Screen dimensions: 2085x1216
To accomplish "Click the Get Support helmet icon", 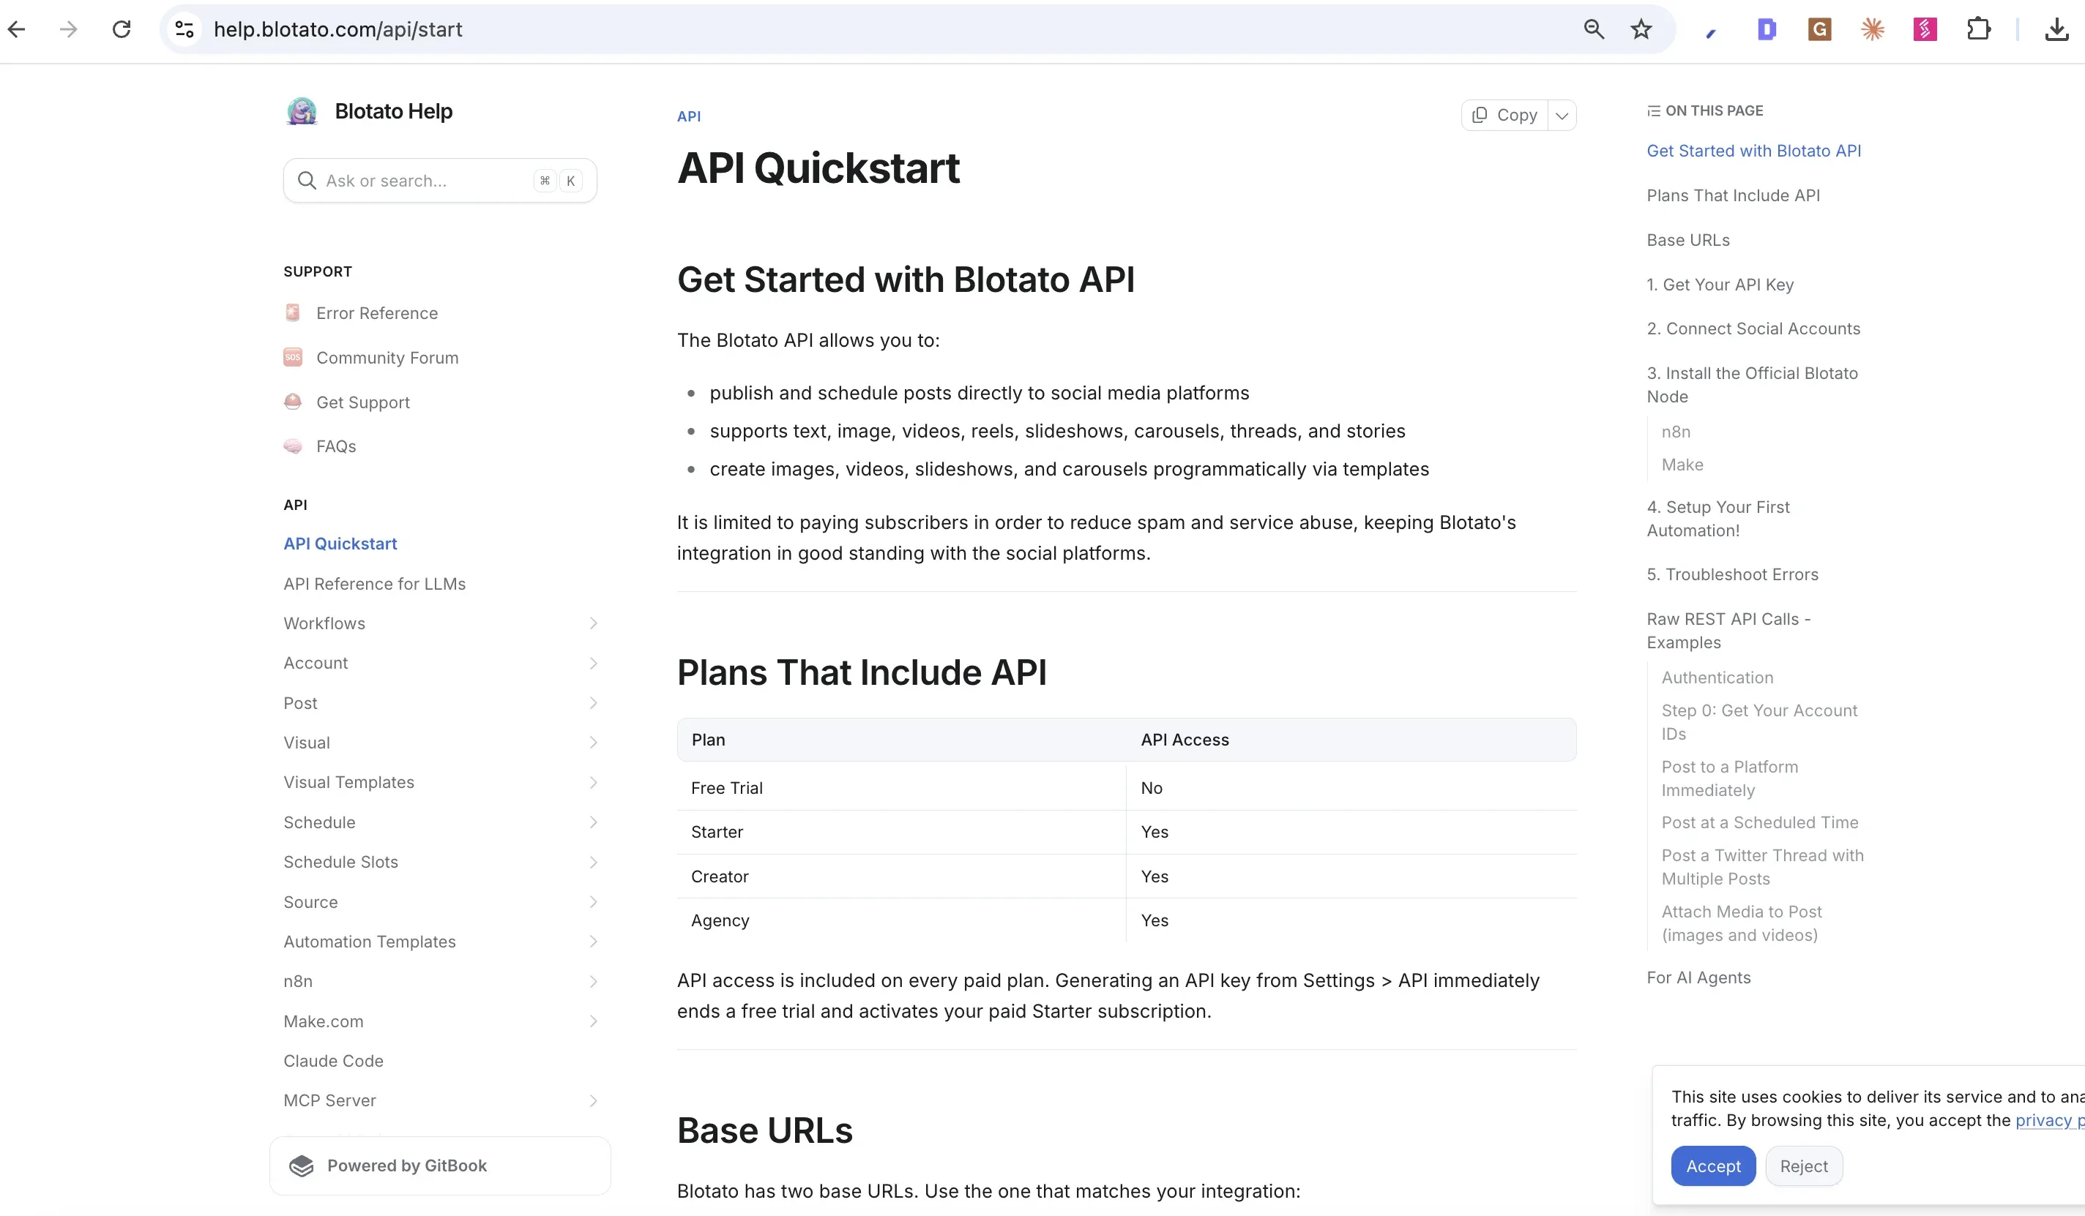I will 293,402.
